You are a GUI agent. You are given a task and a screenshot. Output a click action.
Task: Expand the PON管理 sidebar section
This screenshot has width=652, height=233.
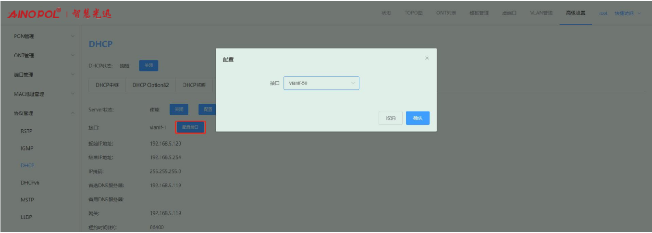pyautogui.click(x=41, y=36)
